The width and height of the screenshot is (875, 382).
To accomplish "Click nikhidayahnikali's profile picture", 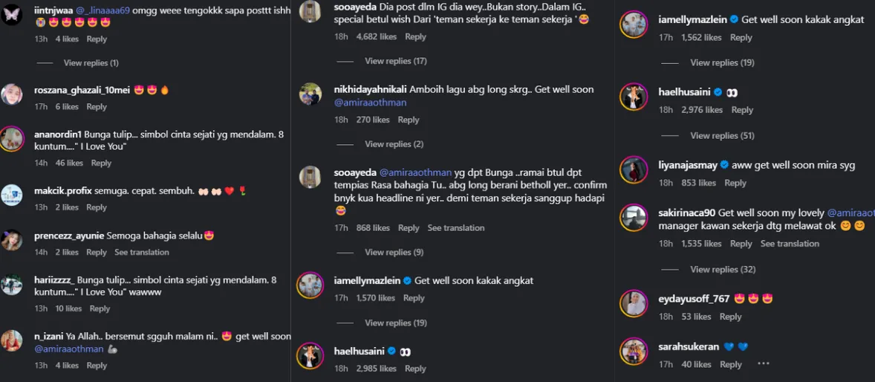I will (x=310, y=94).
